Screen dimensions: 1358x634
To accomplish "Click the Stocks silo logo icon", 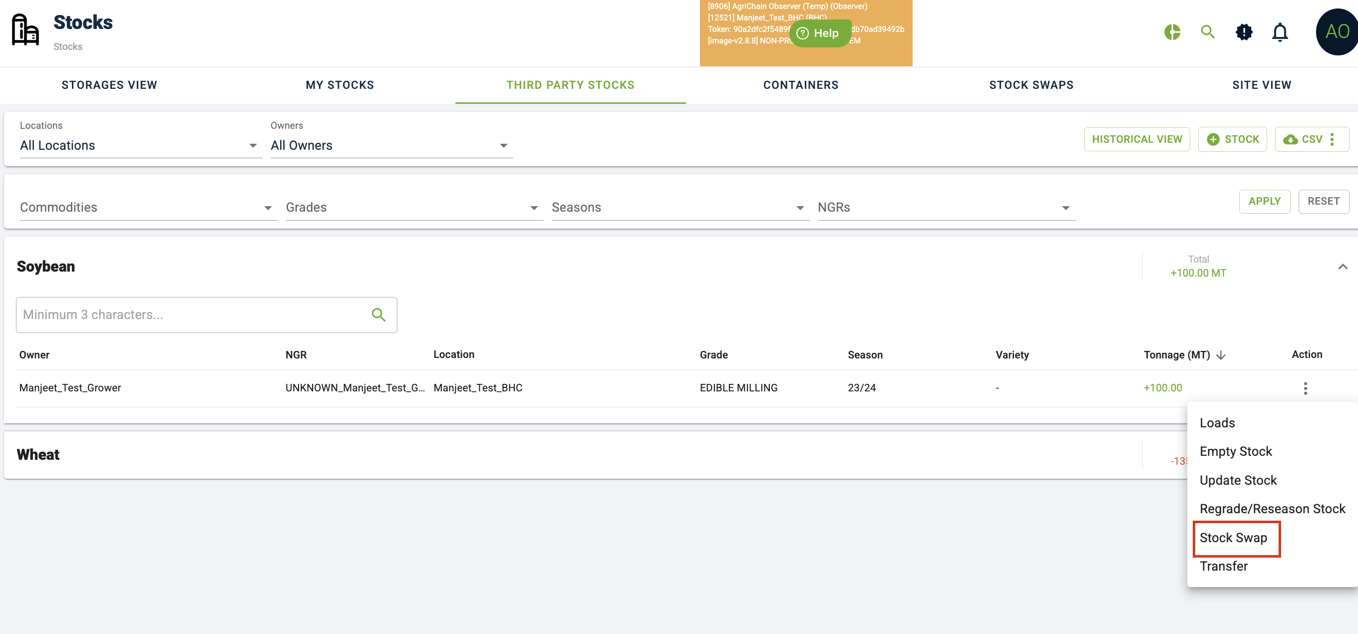I will click(25, 29).
